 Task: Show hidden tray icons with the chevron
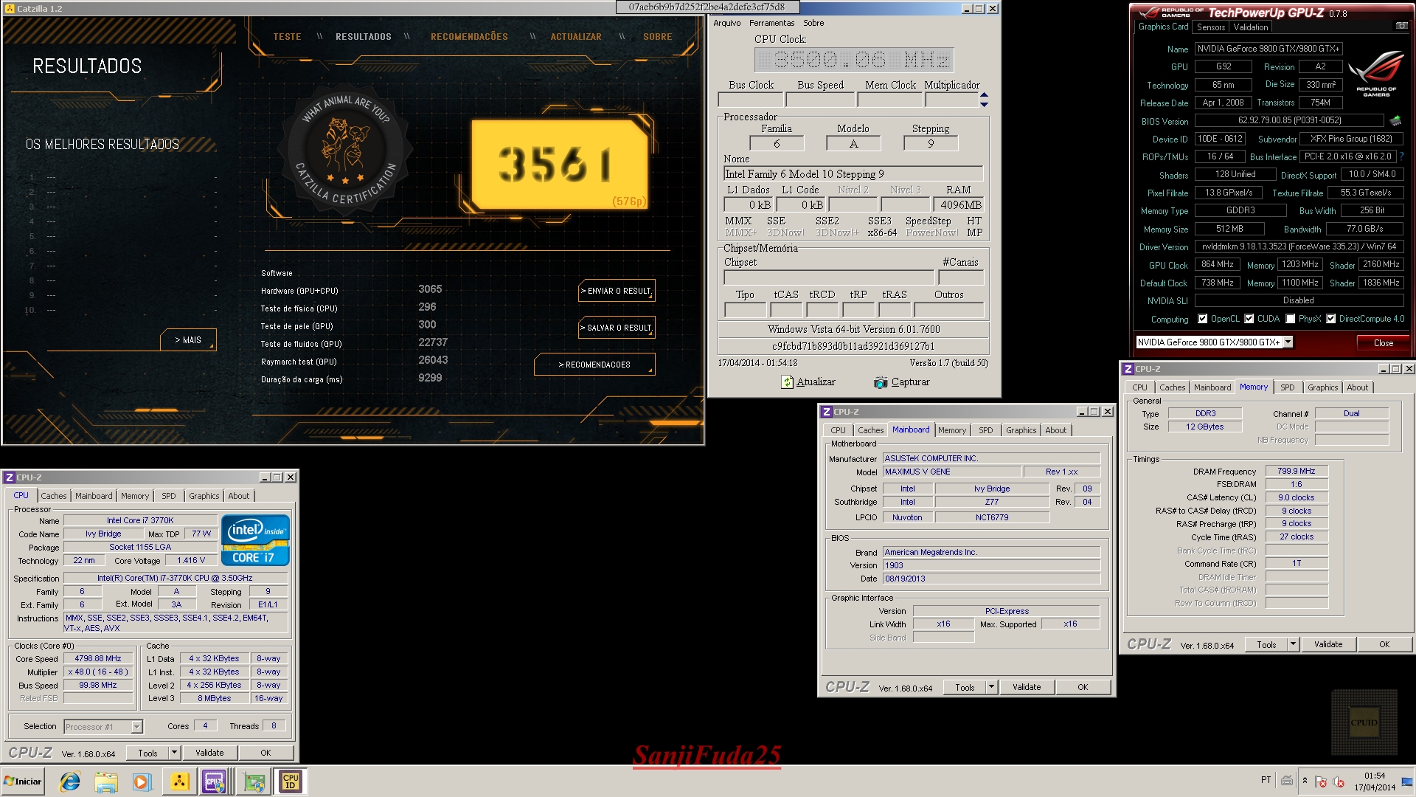tap(1305, 781)
